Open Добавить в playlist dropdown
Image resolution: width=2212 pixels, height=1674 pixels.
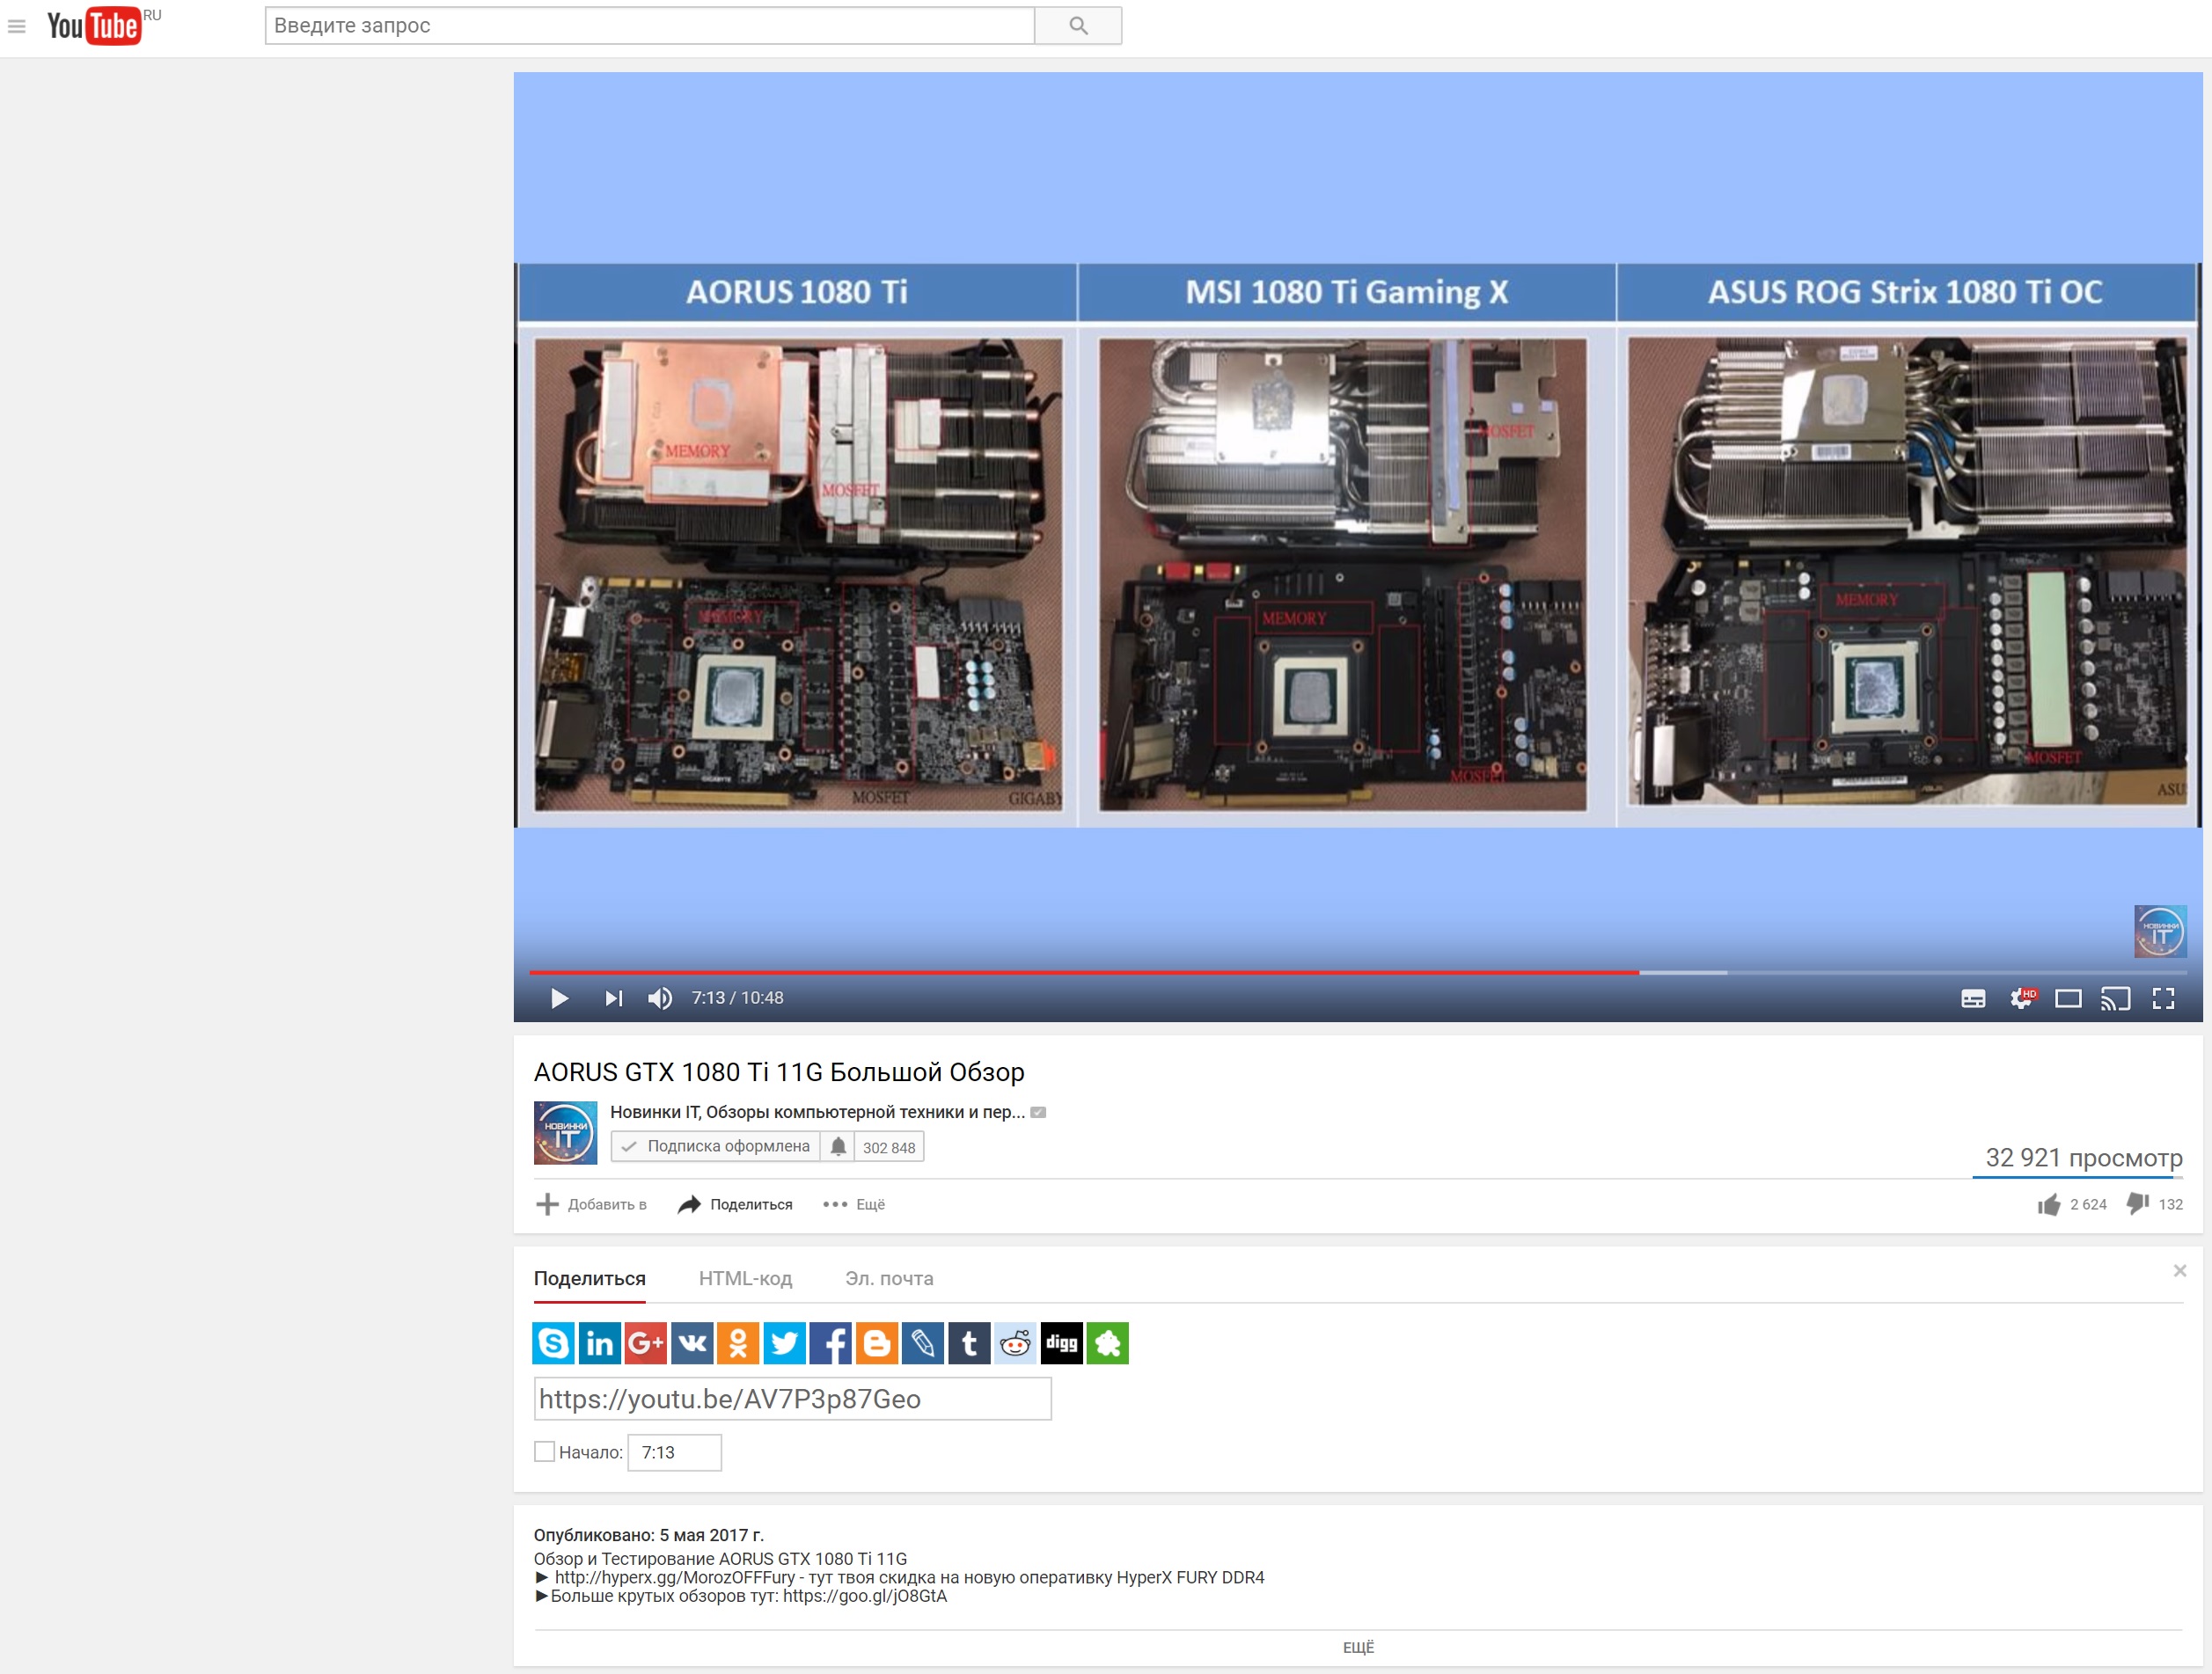point(591,1204)
